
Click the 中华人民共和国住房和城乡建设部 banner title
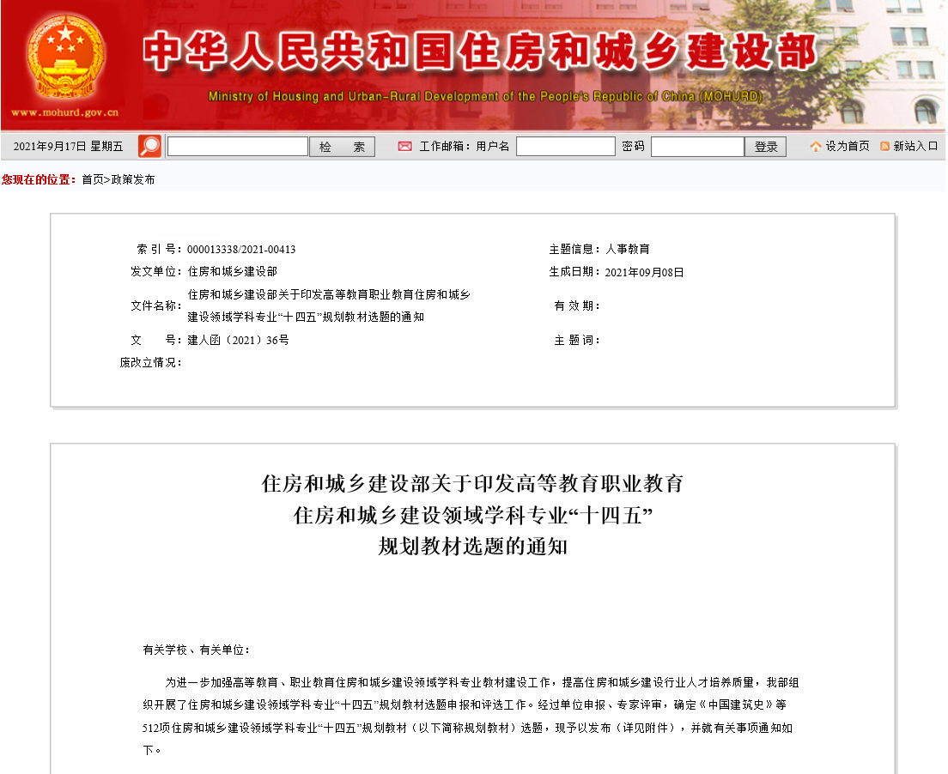479,53
